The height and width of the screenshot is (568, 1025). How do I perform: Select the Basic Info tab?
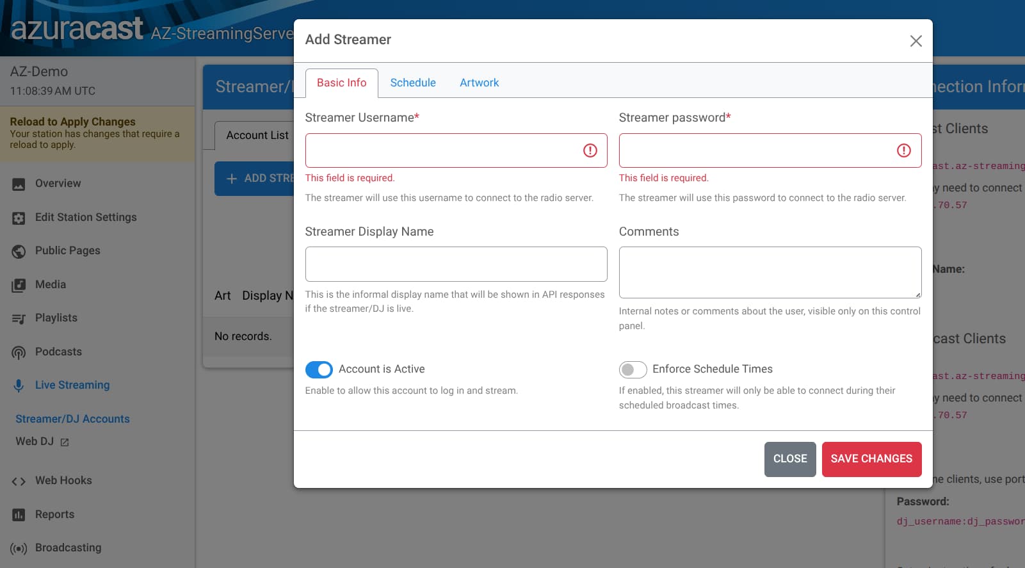(x=342, y=83)
